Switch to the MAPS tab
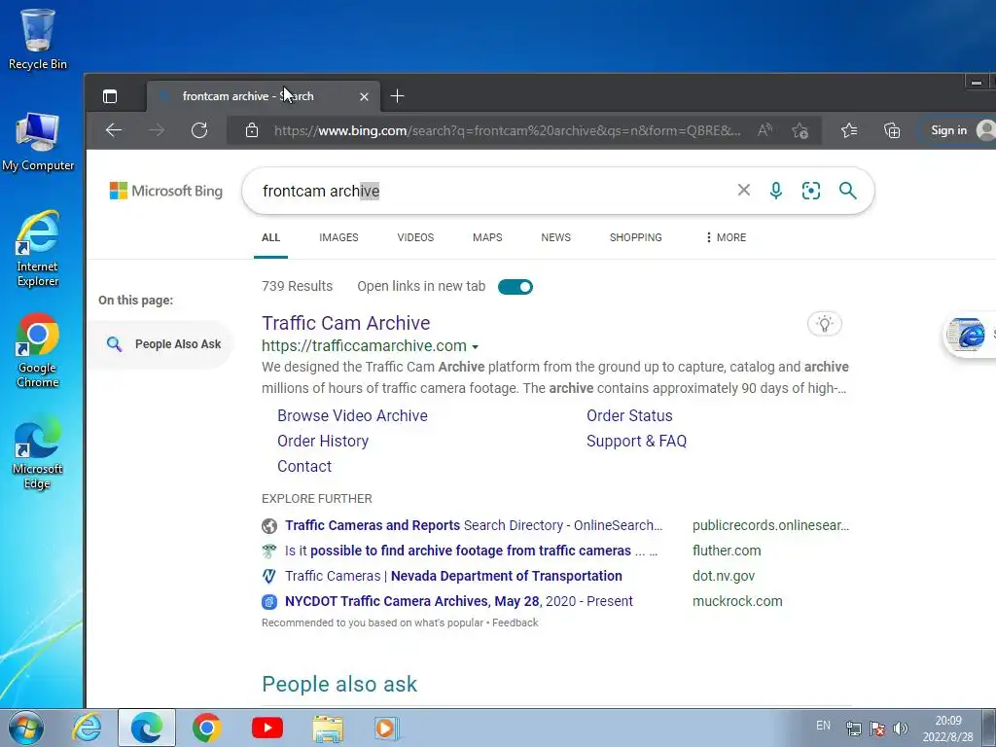 (x=487, y=237)
